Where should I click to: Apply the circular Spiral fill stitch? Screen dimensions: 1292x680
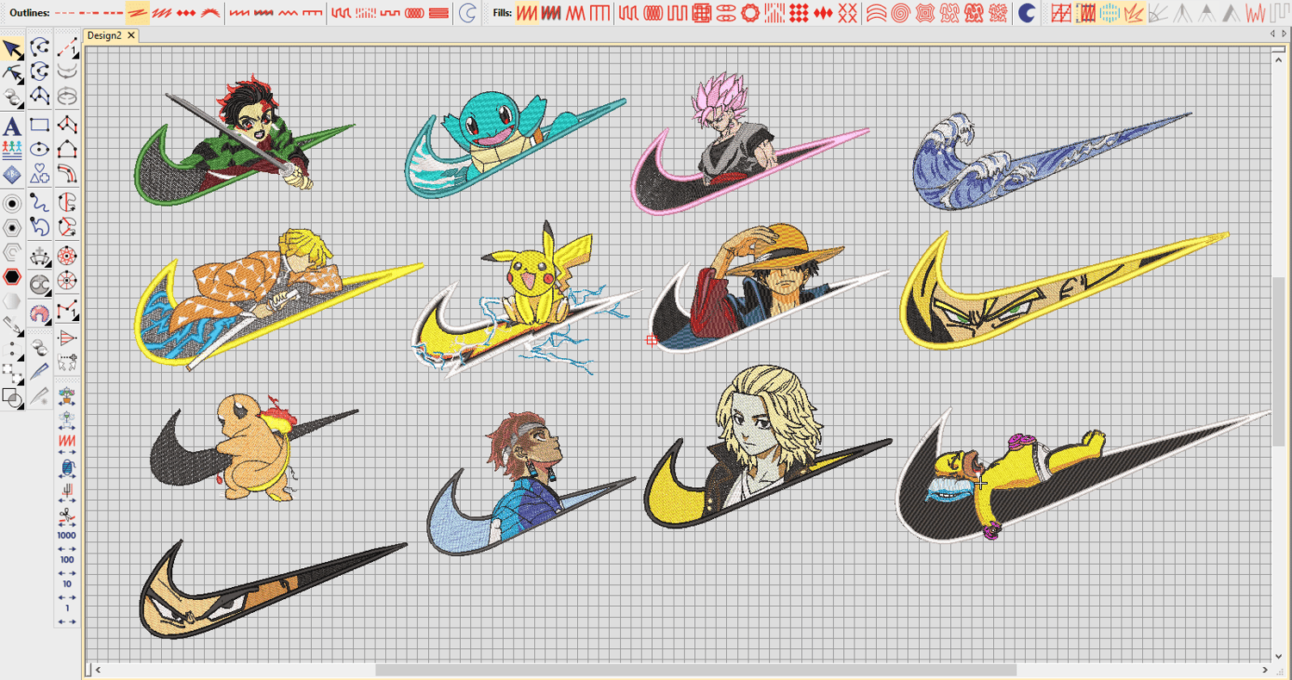pos(900,13)
